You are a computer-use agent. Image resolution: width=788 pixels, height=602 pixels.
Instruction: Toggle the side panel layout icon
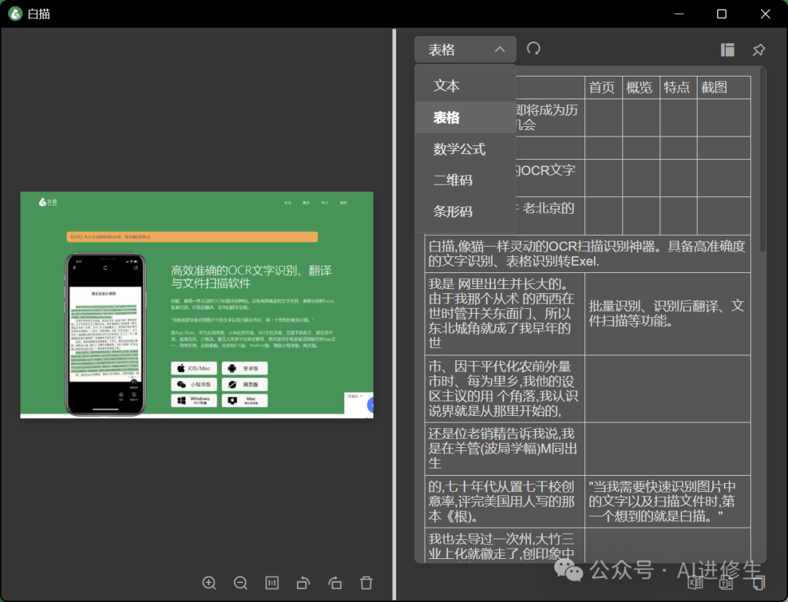point(727,49)
